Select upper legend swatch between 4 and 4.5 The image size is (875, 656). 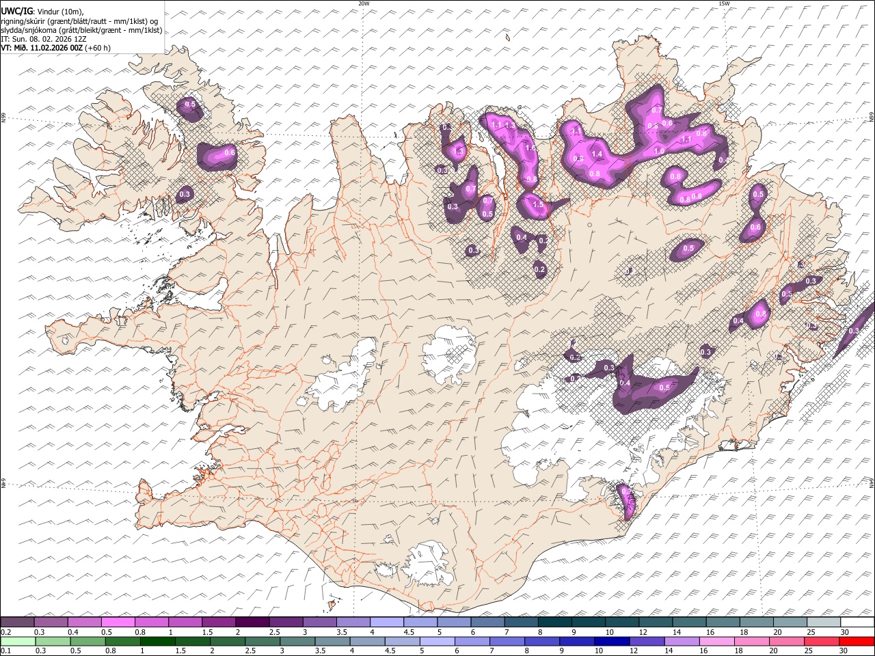[x=387, y=623]
